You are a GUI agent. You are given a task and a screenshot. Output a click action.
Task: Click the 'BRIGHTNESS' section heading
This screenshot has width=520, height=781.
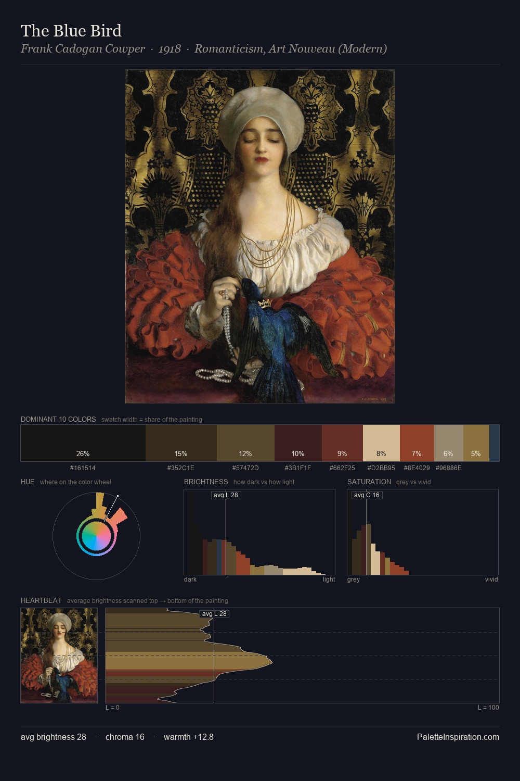(x=206, y=482)
